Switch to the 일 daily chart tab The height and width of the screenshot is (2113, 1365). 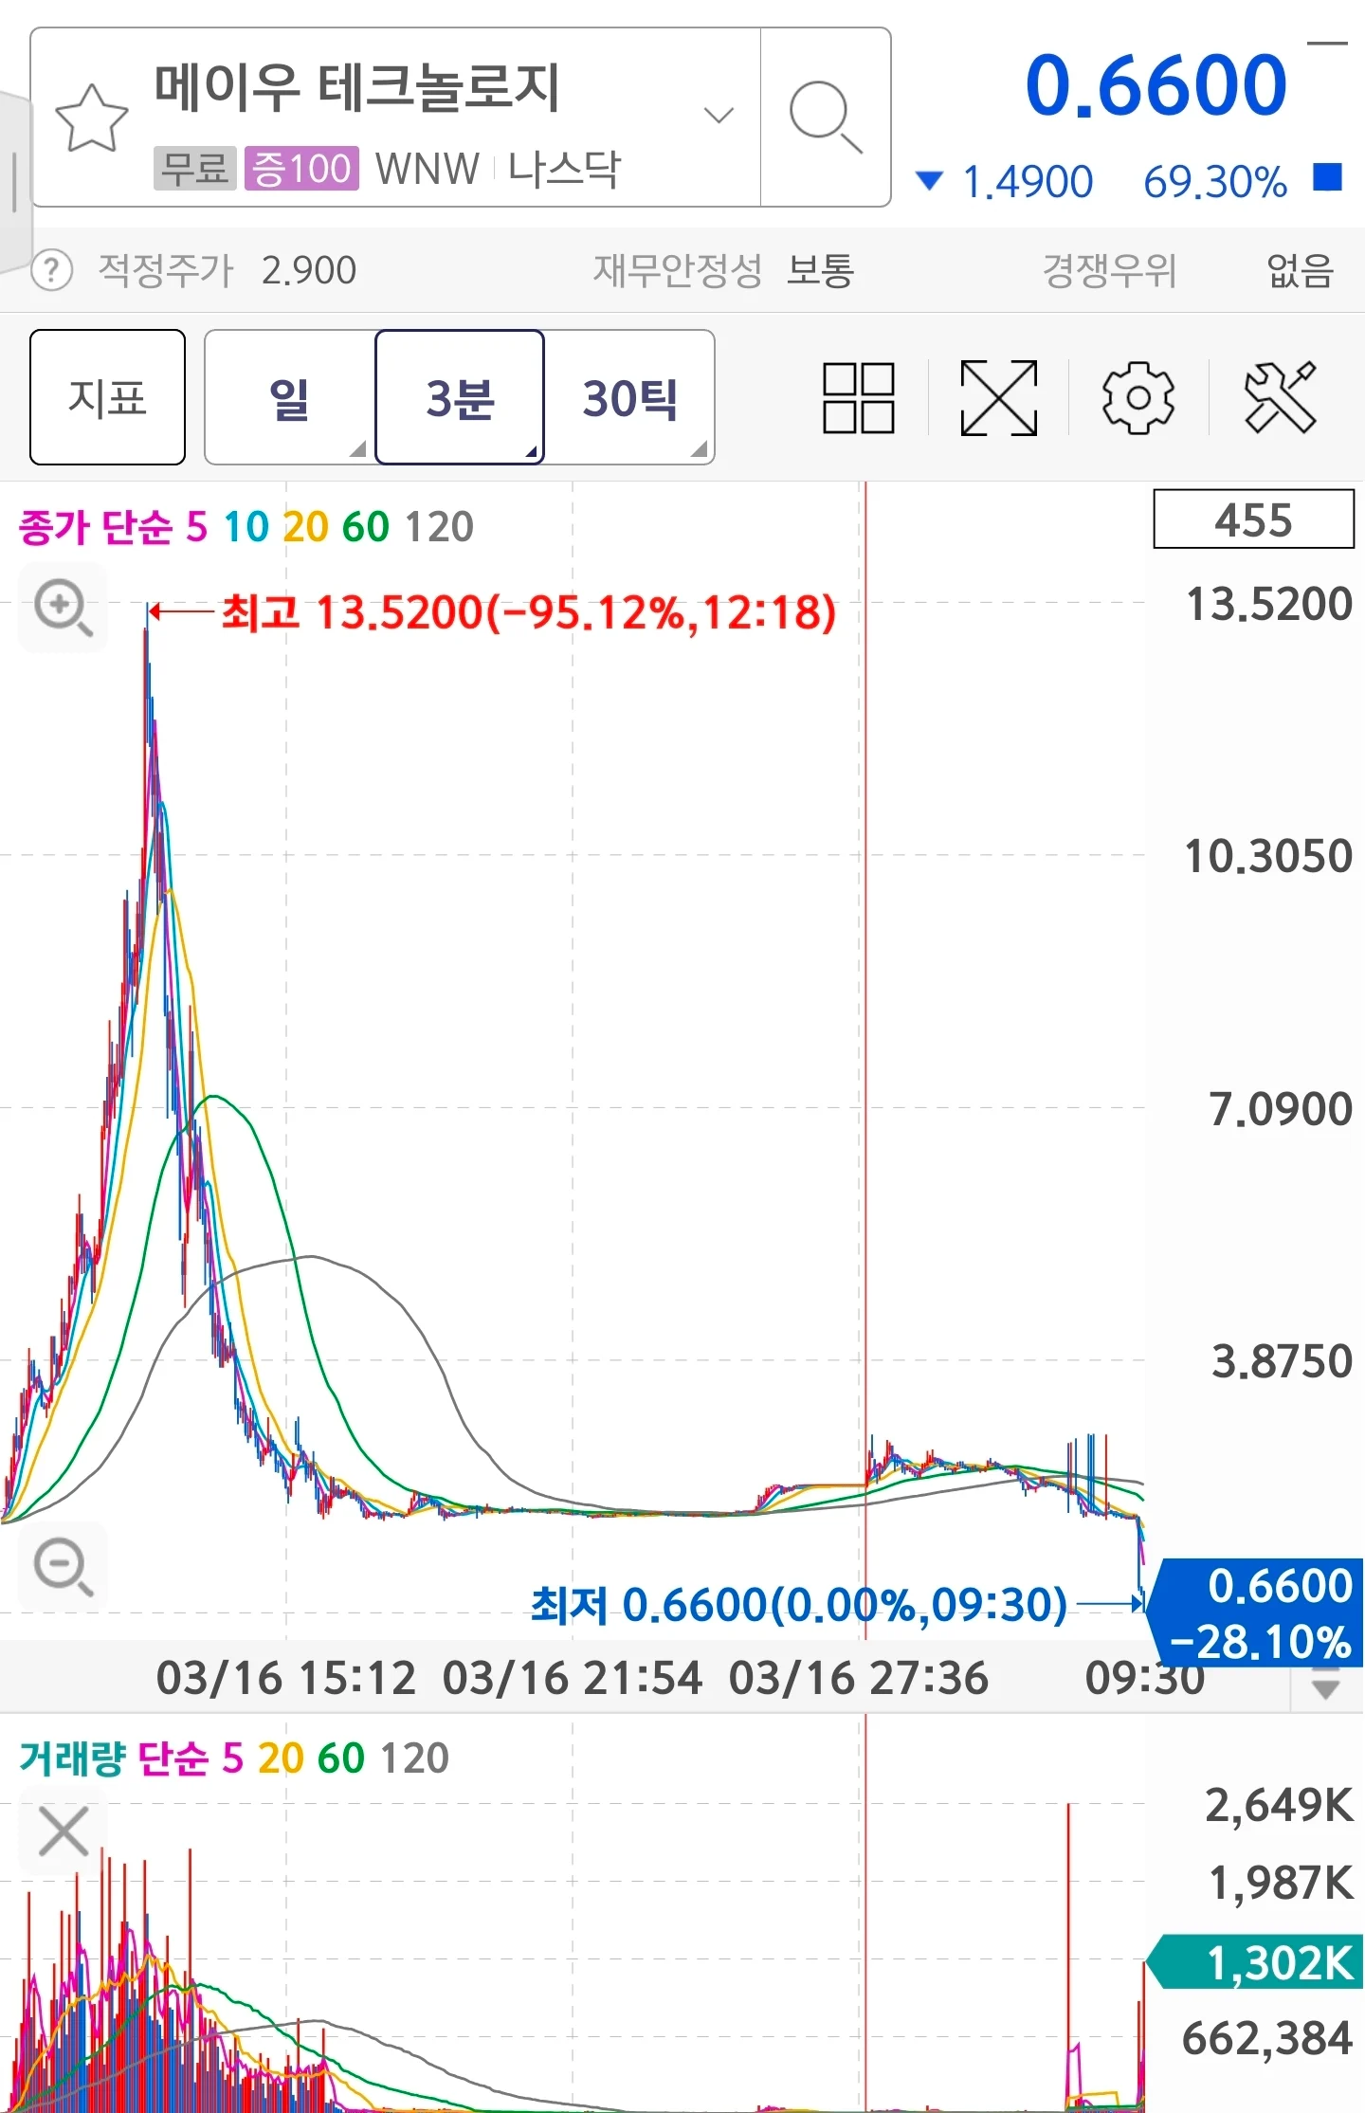pyautogui.click(x=290, y=397)
